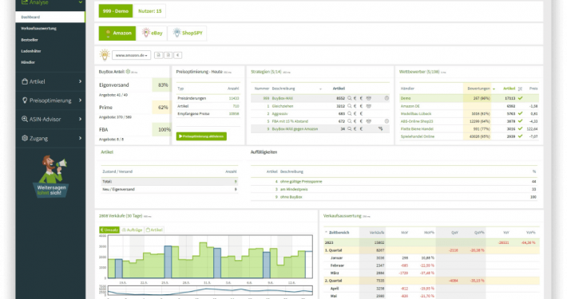Click the magnifier icon in Gleichziehen row
The image size is (567, 299).
point(349,106)
